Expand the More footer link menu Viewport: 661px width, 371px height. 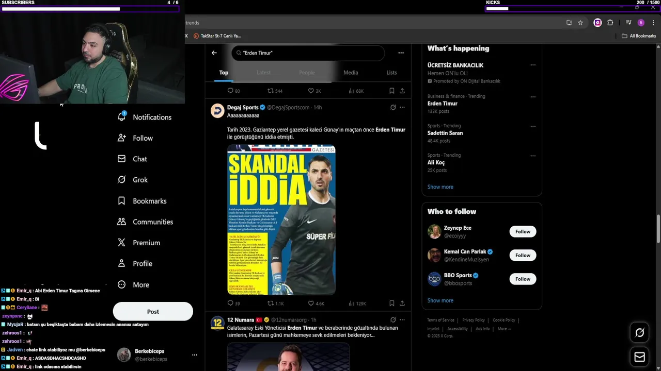point(503,329)
